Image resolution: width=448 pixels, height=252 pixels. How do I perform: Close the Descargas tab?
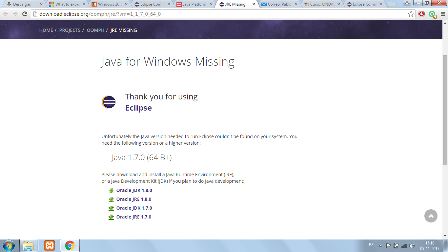click(x=41, y=5)
